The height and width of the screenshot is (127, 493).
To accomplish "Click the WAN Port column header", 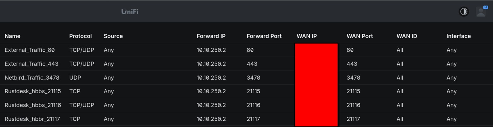I will [x=360, y=36].
